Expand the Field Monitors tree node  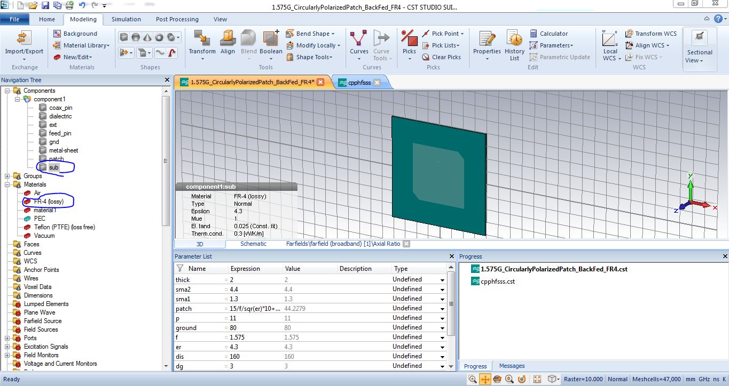click(x=8, y=355)
